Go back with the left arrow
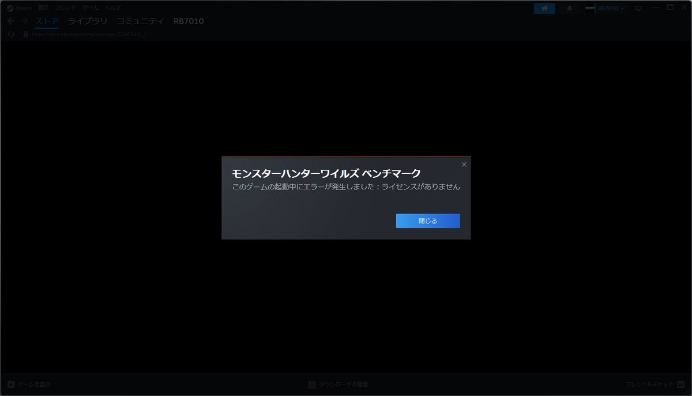Image resolution: width=692 pixels, height=396 pixels. pyautogui.click(x=11, y=21)
